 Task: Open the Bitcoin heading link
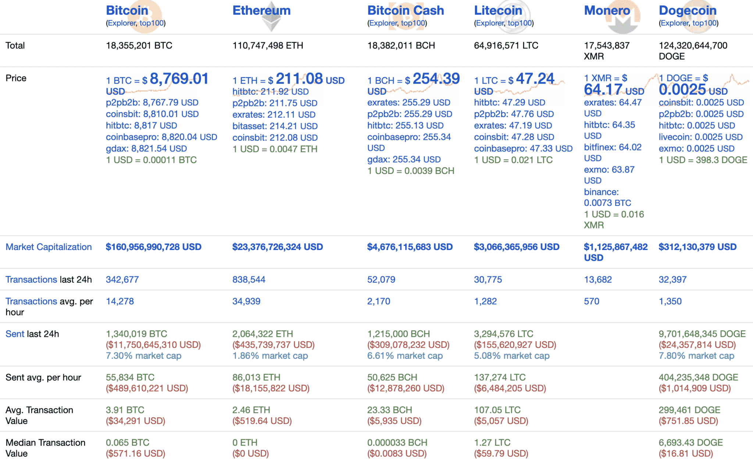pyautogui.click(x=127, y=10)
